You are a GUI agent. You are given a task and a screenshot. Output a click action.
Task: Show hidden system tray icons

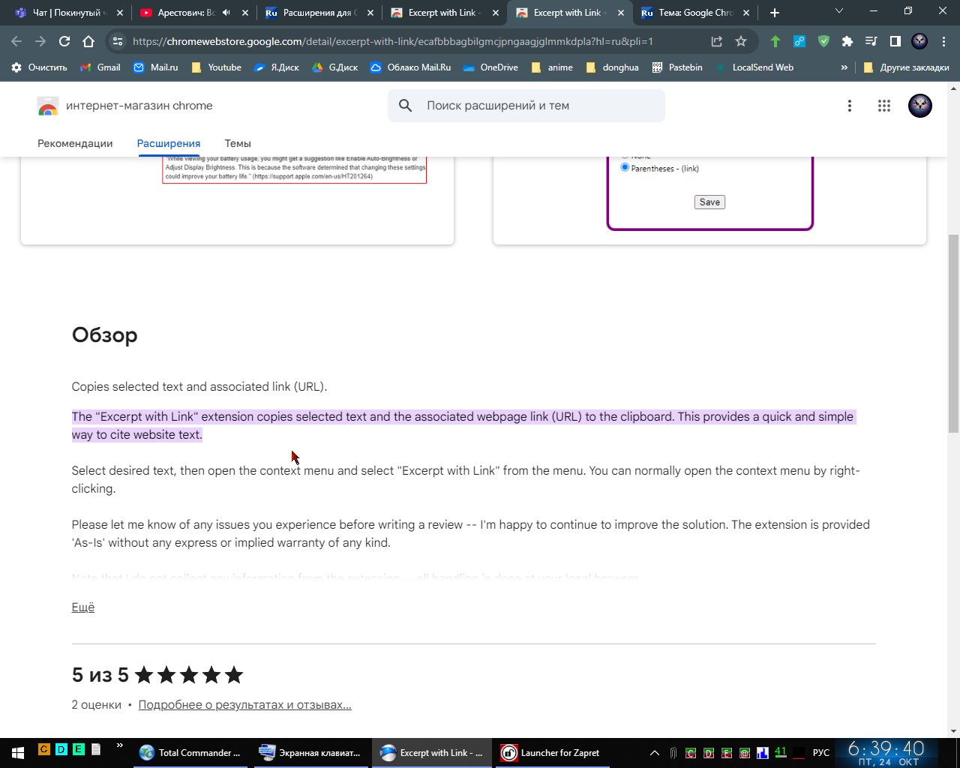coord(654,753)
